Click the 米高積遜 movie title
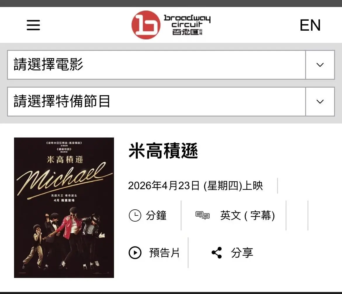Screen dimensions: 342x294 coord(163,151)
